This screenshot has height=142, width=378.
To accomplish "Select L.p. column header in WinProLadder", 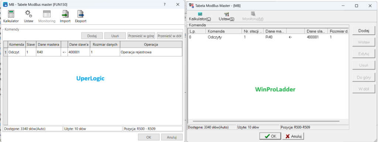I will coord(197,31).
